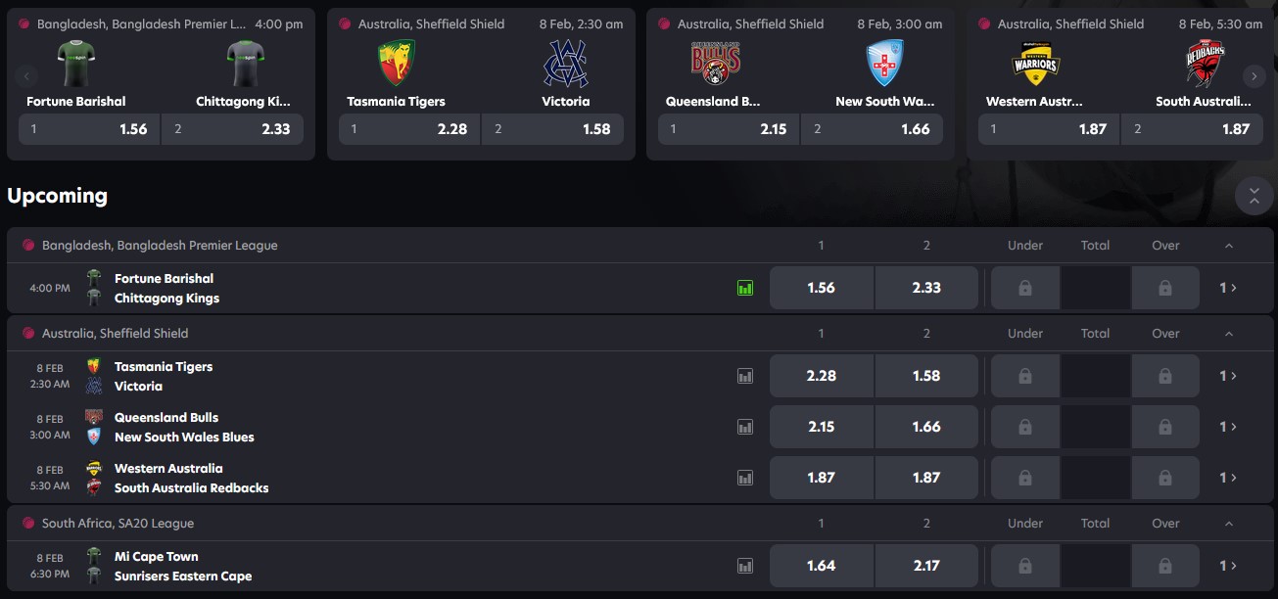Select odds 1.56 on Fortune Barishal

coord(821,287)
